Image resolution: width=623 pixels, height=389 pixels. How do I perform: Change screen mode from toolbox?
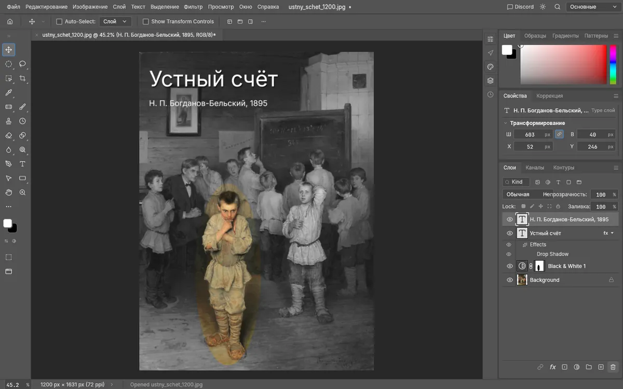click(8, 271)
